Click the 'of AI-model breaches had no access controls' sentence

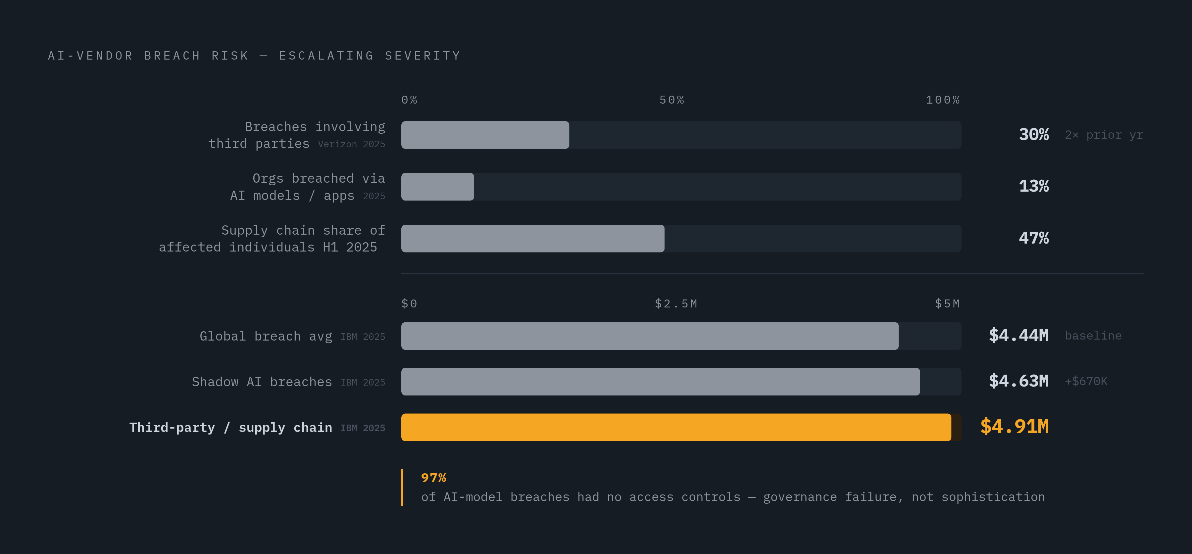[x=733, y=497]
